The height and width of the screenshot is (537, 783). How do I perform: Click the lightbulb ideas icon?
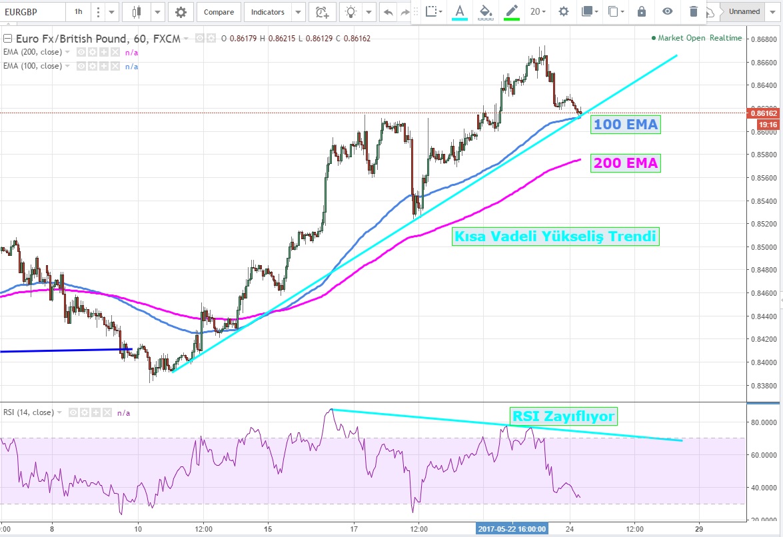pos(351,12)
